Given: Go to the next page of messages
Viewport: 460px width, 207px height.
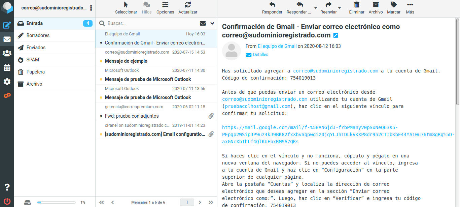Looking at the screenshot, I should 200,202.
